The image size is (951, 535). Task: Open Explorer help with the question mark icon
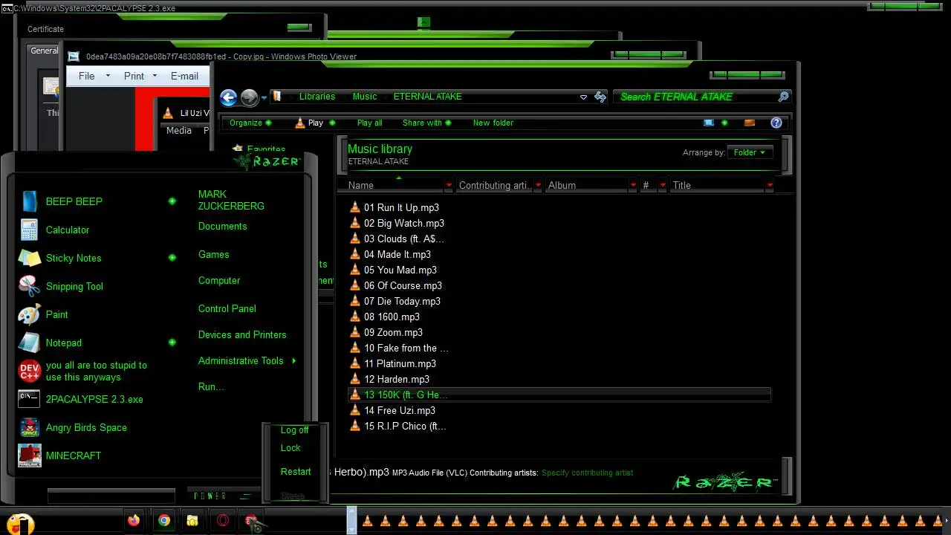click(x=776, y=123)
